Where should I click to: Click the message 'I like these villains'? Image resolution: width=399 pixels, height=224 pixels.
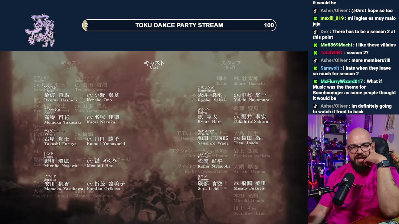(376, 45)
